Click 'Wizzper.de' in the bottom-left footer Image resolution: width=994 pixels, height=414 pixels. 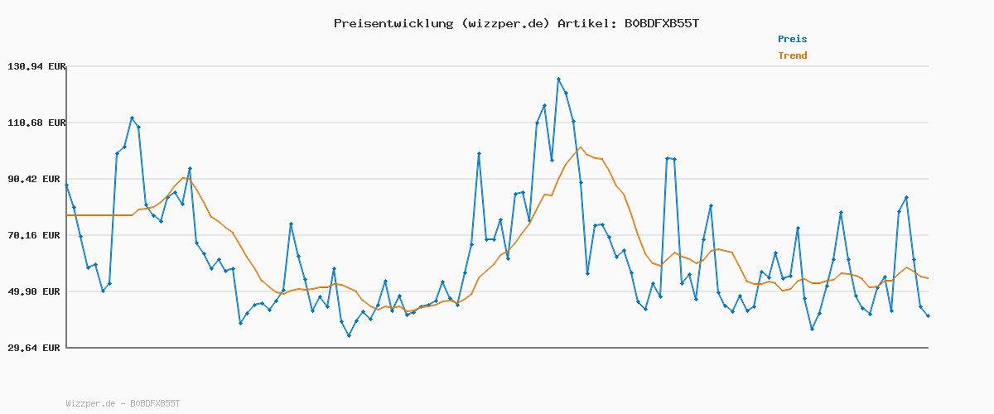pyautogui.click(x=90, y=403)
